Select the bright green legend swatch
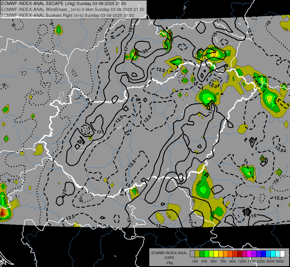 206,254
